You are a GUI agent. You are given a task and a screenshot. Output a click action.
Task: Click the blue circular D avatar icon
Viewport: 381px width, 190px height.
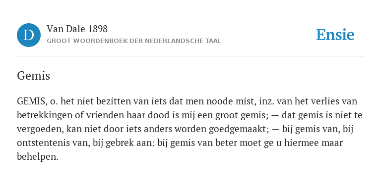(x=29, y=35)
